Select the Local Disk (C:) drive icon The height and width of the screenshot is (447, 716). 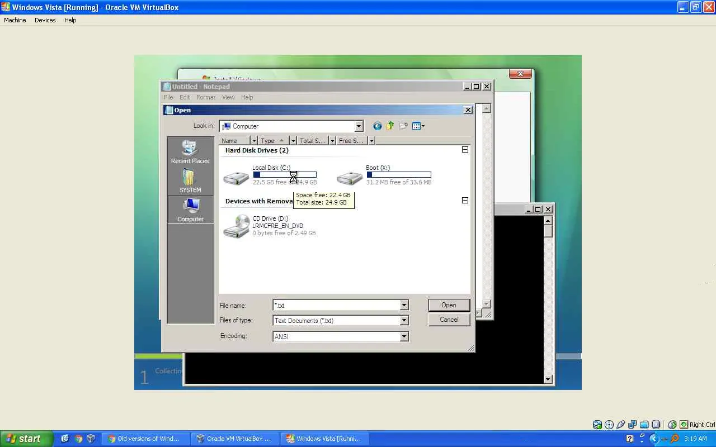(x=236, y=178)
